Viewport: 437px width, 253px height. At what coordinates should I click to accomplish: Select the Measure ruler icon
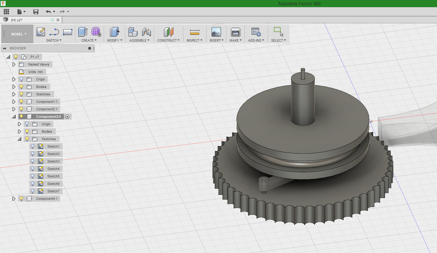(194, 32)
